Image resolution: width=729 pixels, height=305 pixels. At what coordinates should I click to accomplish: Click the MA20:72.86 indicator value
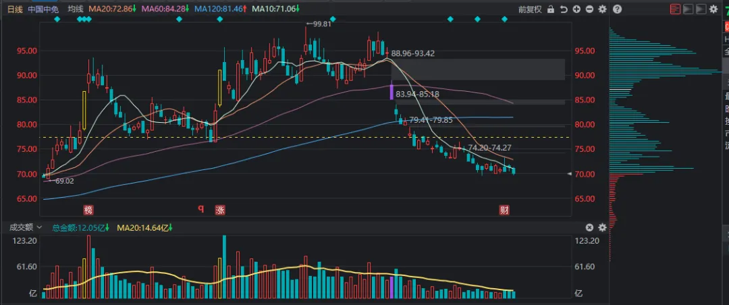coord(112,9)
